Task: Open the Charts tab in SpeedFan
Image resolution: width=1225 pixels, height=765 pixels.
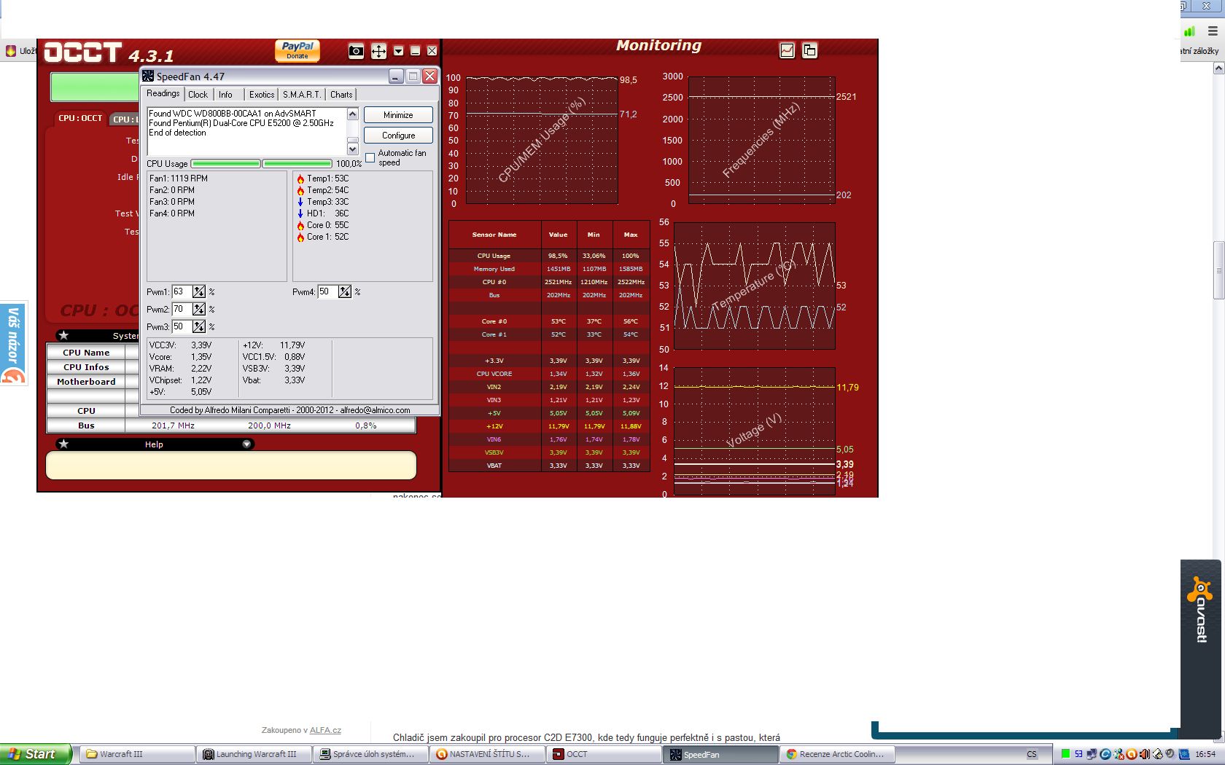Action: click(341, 95)
